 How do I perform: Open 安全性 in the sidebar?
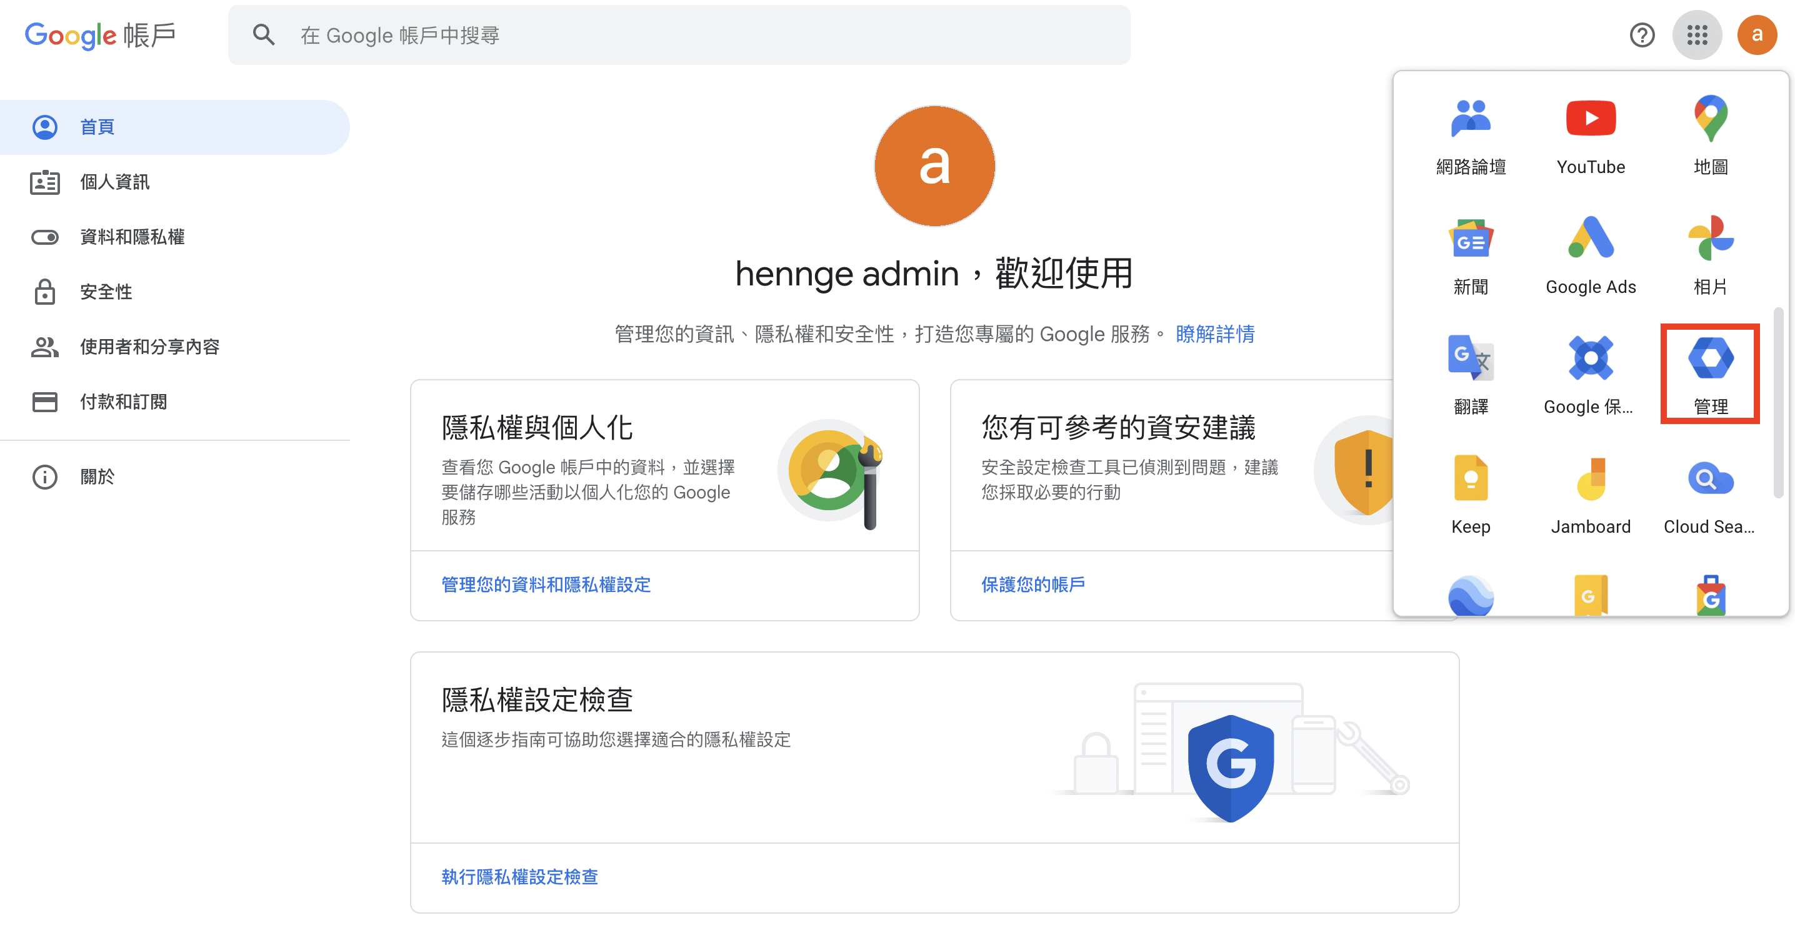click(175, 292)
